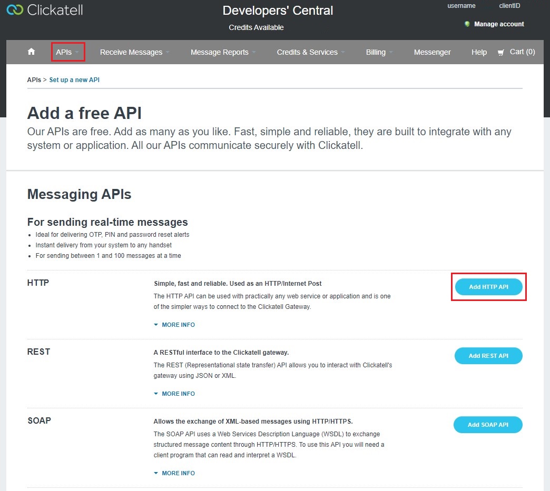Select Messenger in the navigation bar
This screenshot has width=550, height=491.
pos(432,52)
